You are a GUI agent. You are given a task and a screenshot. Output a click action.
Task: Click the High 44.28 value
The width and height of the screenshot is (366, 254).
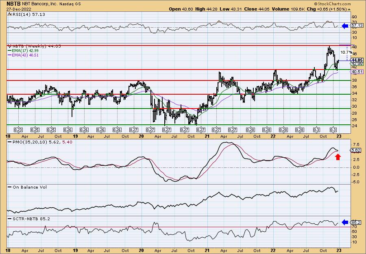pos(207,9)
